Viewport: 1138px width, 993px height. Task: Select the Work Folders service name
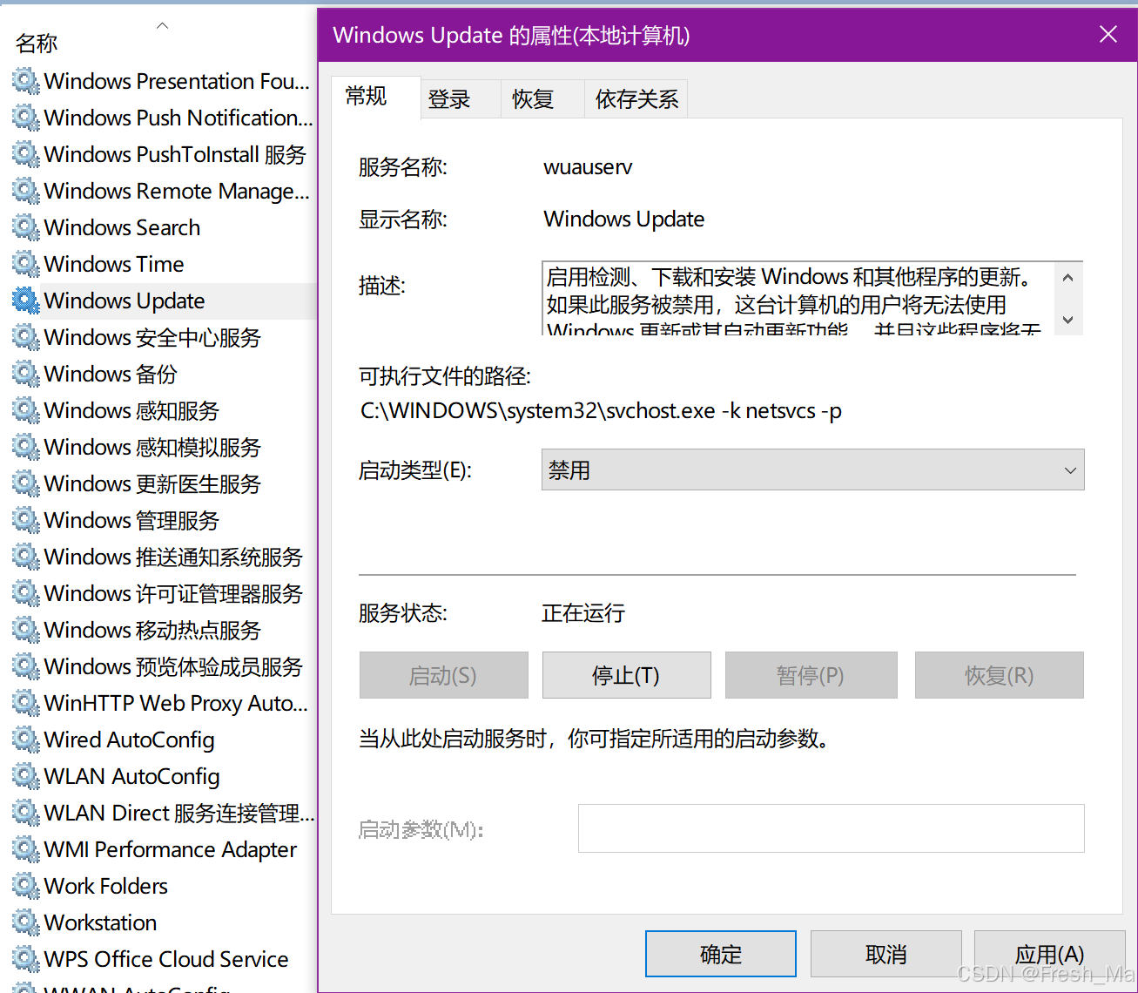106,887
